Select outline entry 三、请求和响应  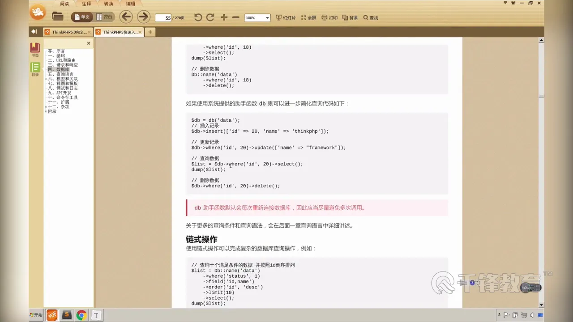tap(63, 65)
